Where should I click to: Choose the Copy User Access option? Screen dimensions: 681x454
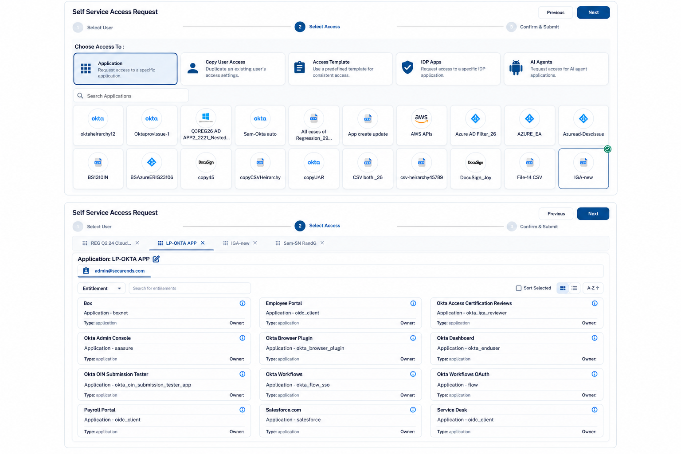click(x=233, y=69)
